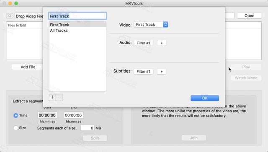Click the End time field

(73, 115)
